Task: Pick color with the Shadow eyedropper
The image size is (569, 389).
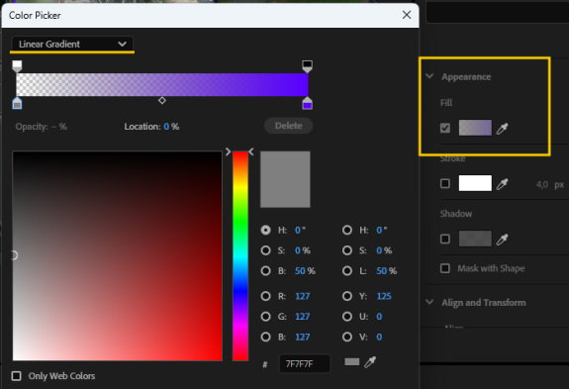Action: pos(503,240)
